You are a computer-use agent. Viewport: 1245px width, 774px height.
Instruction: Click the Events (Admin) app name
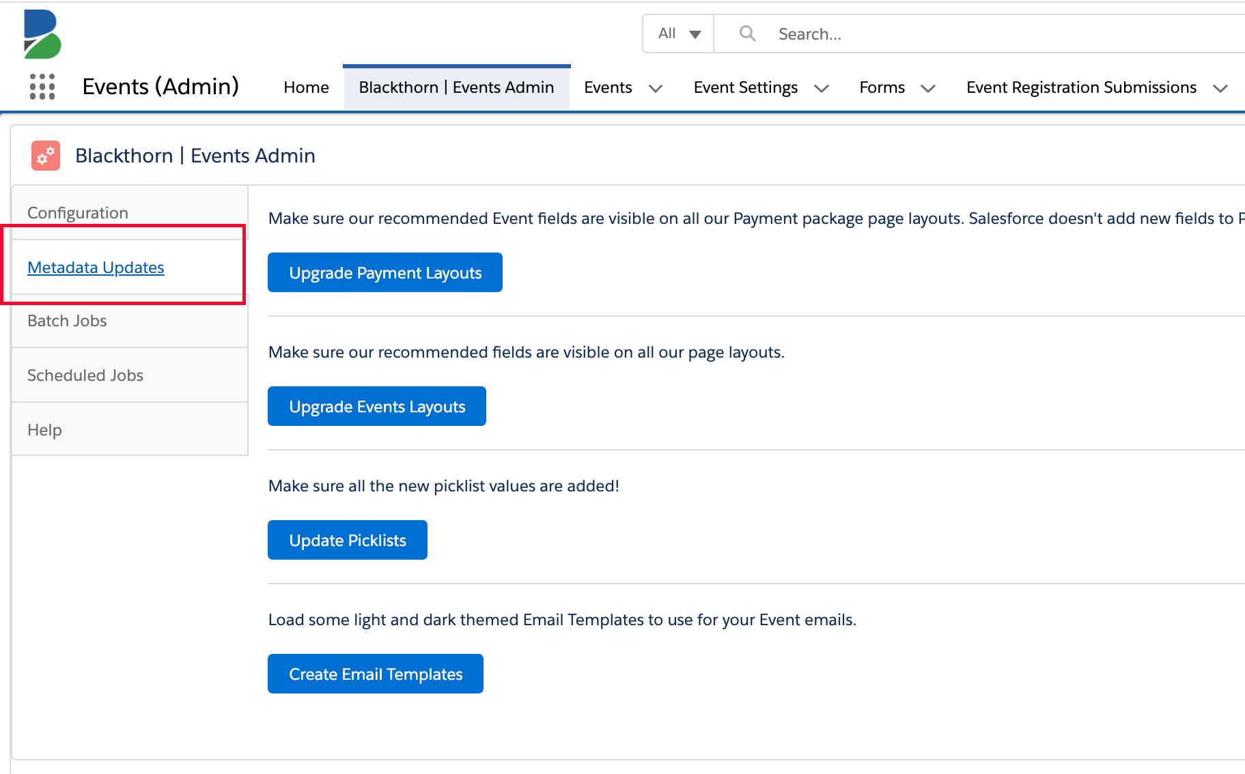point(160,87)
